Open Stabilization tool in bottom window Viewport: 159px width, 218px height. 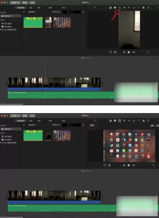(124, 121)
